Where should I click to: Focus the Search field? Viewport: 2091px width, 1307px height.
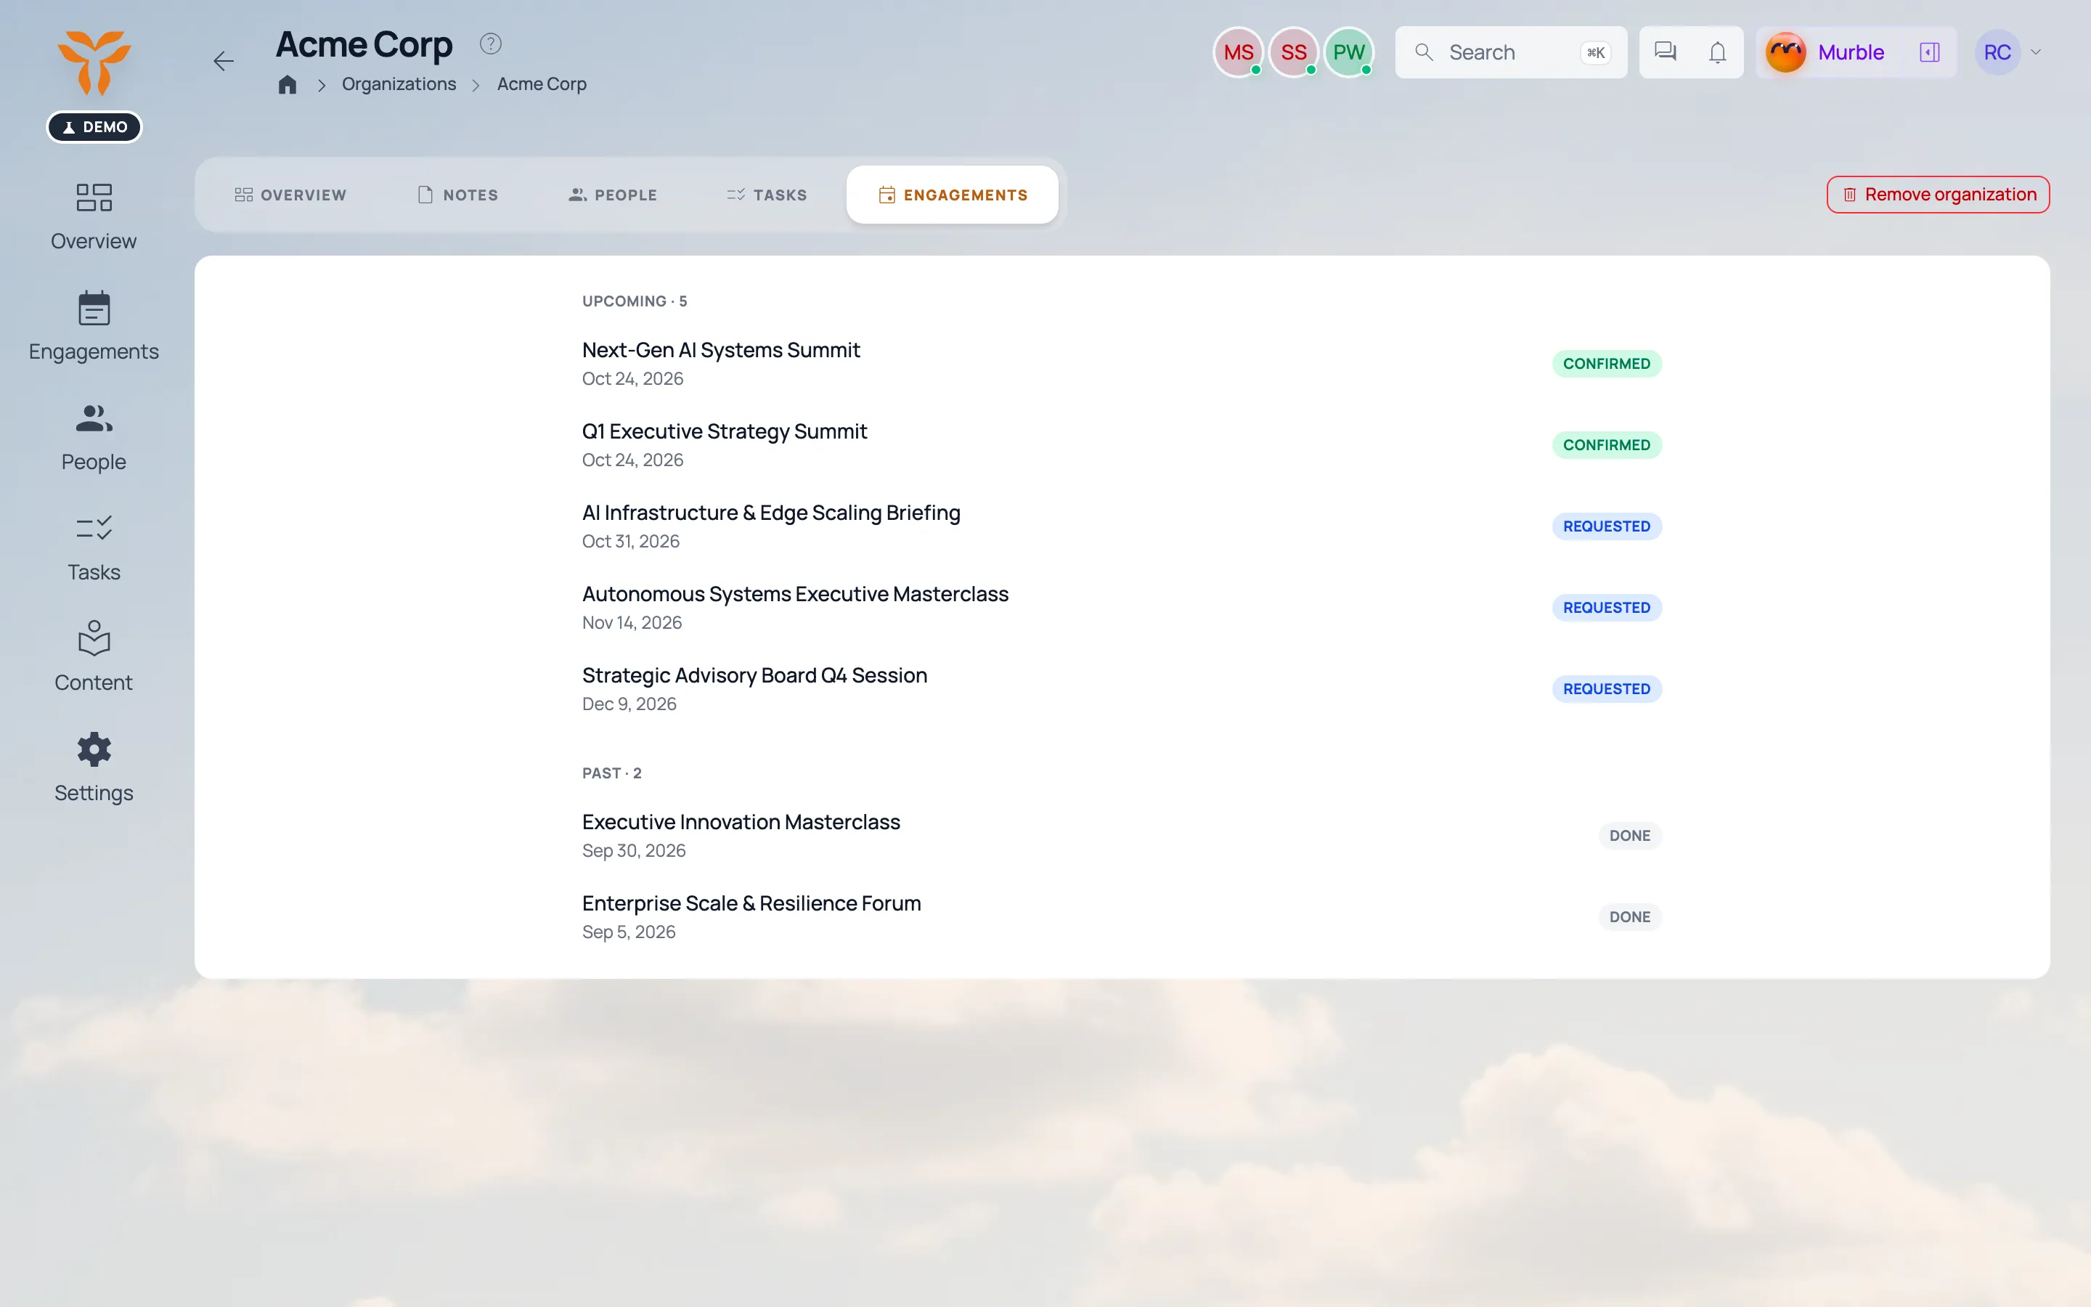point(1510,52)
